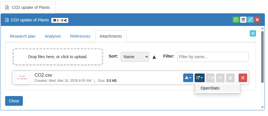The height and width of the screenshot is (116, 268).
Task: Close panel with the red X icon
Action: pos(257,20)
